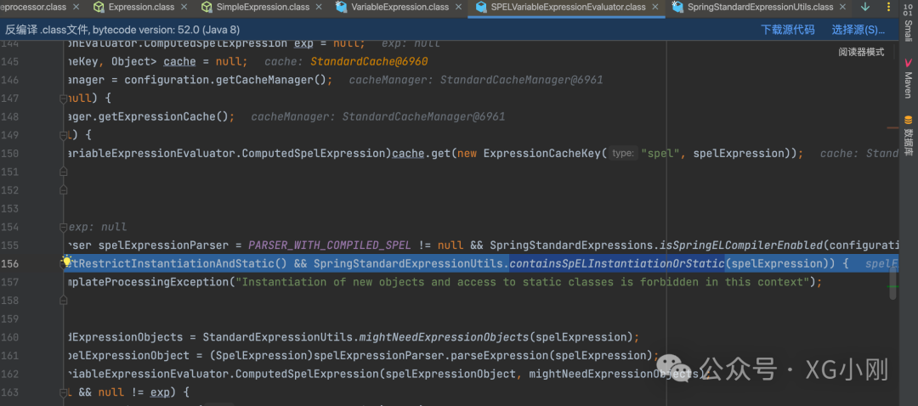Click the fold end marker on line 152
This screenshot has height=406, width=918.
[x=63, y=190]
